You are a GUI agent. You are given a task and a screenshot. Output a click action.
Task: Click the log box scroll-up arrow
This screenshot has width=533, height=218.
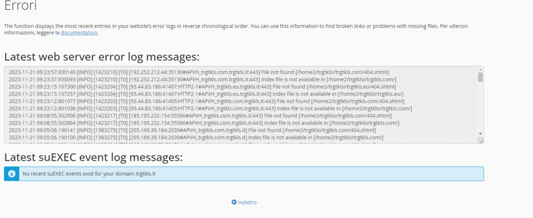click(480, 69)
